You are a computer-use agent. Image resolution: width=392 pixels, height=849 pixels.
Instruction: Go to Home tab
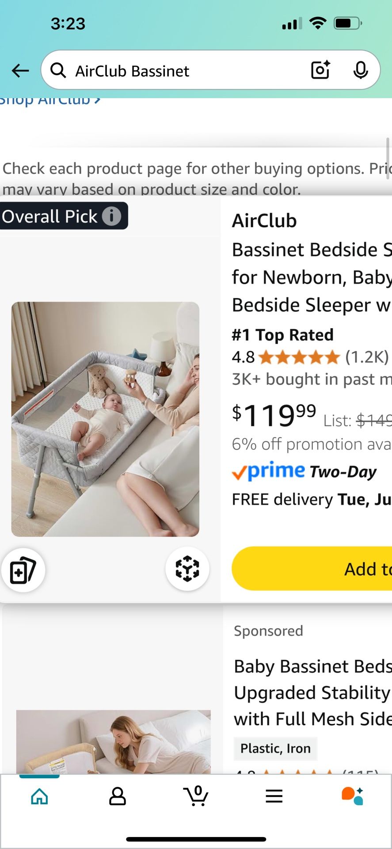(39, 796)
